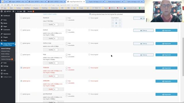Screen dimensions: 184x103
Task: Click Cleanup for the medium_large size
Action: (143, 43)
